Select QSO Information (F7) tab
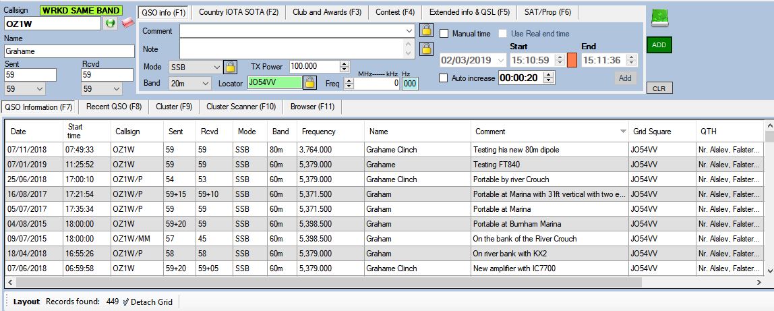The height and width of the screenshot is (311, 774). point(38,107)
